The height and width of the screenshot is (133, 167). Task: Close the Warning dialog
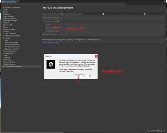coord(96,56)
